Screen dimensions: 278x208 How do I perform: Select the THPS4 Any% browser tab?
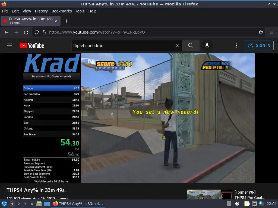click(x=30, y=21)
